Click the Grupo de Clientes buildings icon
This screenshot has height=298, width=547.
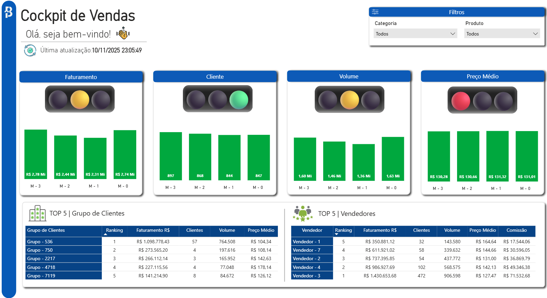click(x=38, y=213)
